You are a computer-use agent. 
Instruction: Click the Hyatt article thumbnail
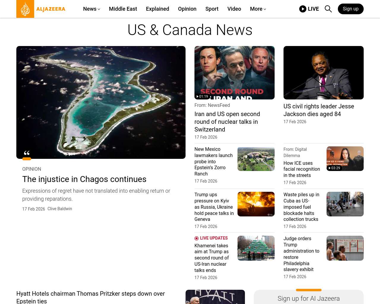click(215, 297)
